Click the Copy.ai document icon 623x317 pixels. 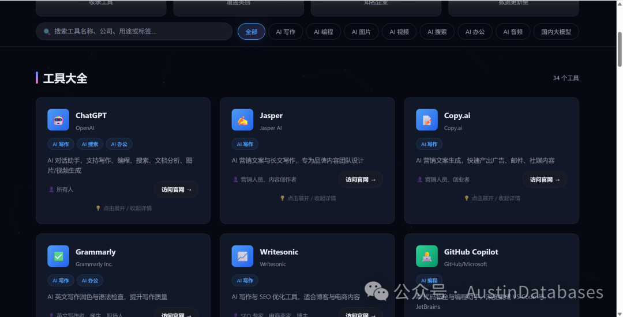click(x=427, y=120)
